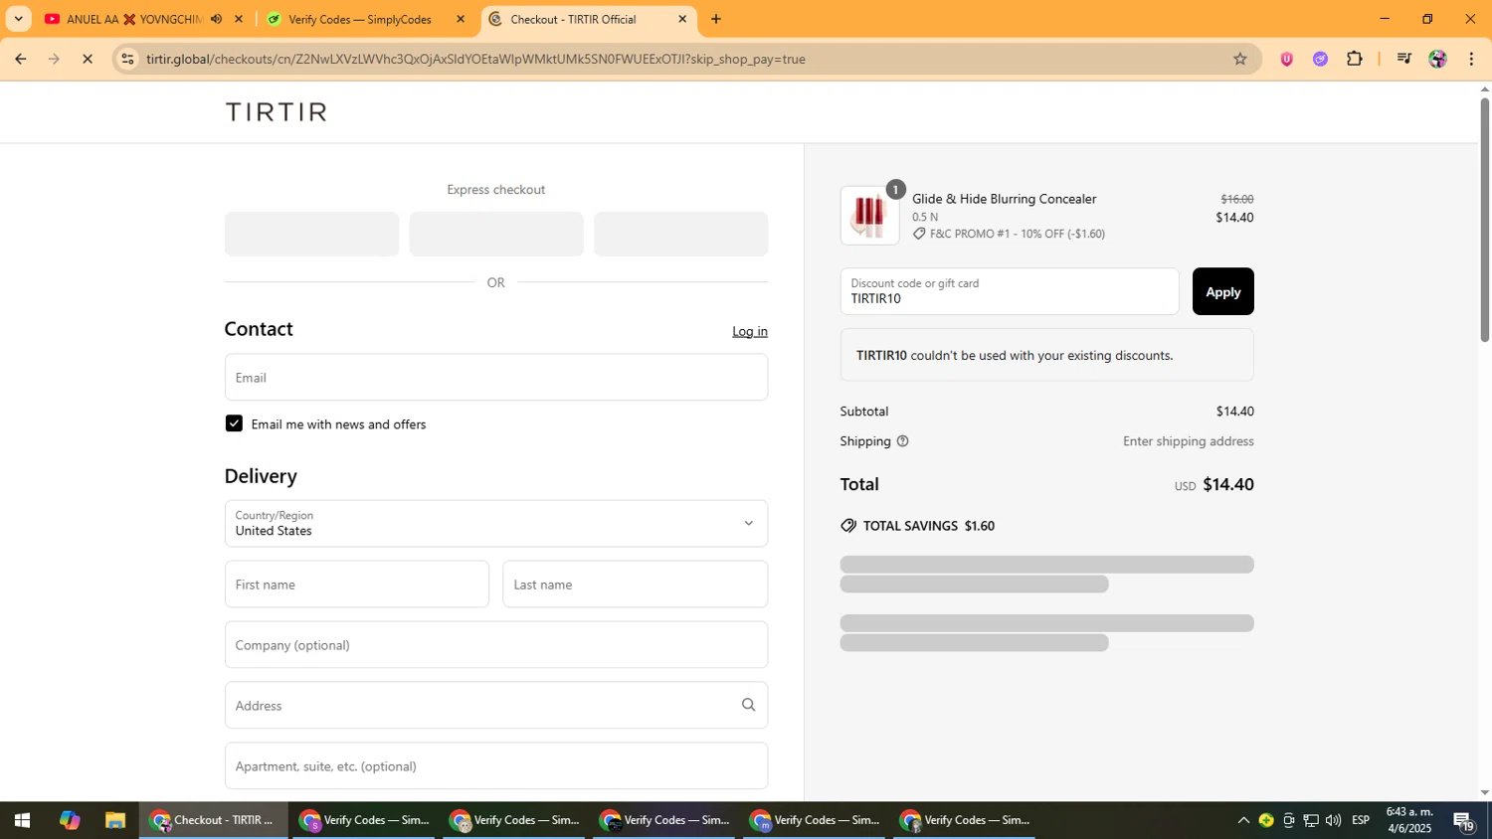The image size is (1492, 839).
Task: Open site information icon in address bar
Action: (x=126, y=59)
